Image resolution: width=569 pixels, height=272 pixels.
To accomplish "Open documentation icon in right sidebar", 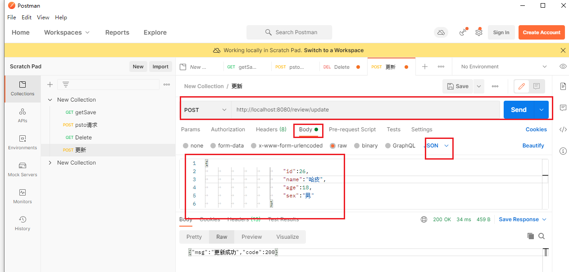I will (563, 86).
